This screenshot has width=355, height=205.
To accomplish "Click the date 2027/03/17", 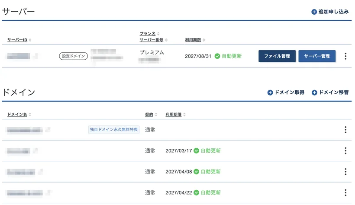I will click(179, 151).
